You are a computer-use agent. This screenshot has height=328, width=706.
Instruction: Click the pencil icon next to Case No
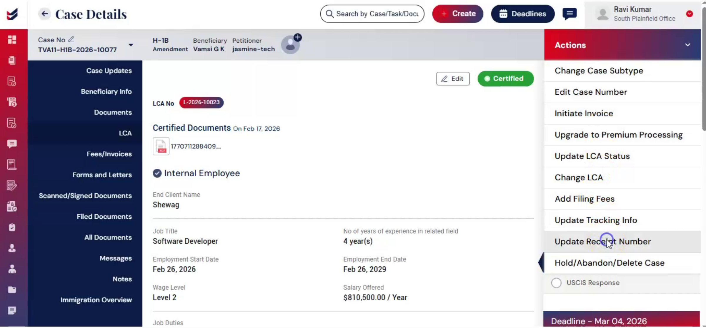tap(71, 39)
